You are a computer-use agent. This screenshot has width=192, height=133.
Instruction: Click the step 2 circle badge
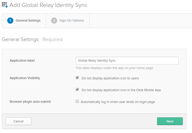[54, 21]
